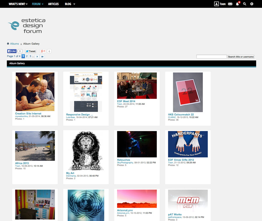Viewport: 262px width, 221px height.
Task: Go to page 2 of the gallery
Action: coord(27,56)
